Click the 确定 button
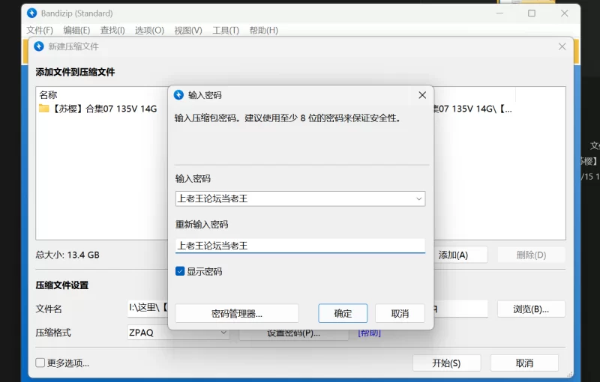 click(x=343, y=313)
